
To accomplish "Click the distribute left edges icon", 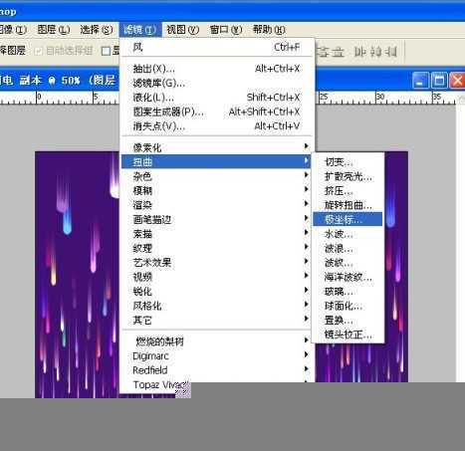I will point(359,52).
